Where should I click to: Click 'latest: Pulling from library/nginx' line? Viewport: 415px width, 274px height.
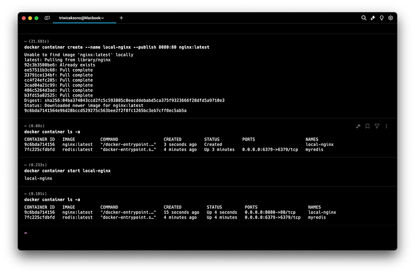[x=67, y=60]
